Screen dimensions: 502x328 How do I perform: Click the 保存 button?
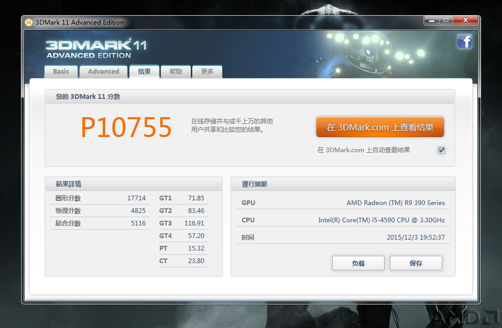(416, 263)
